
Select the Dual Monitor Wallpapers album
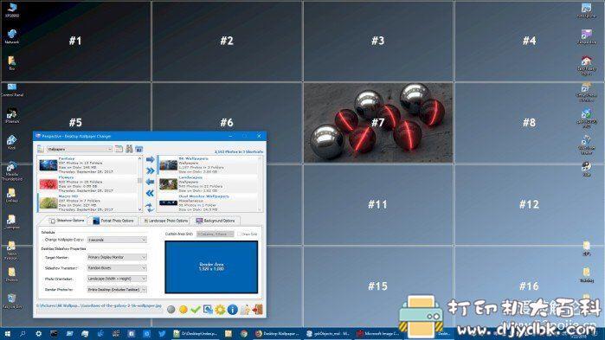click(208, 202)
